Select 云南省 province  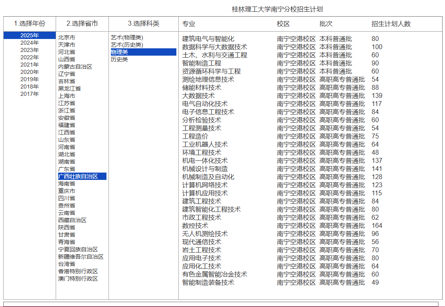click(x=67, y=213)
